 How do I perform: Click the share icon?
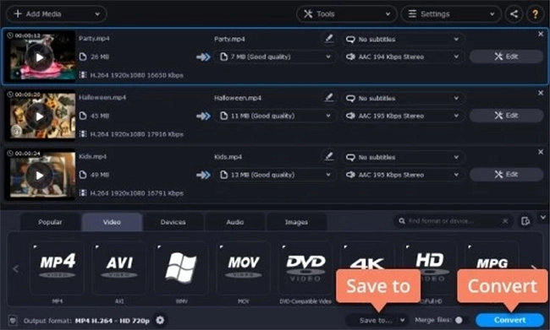(514, 14)
